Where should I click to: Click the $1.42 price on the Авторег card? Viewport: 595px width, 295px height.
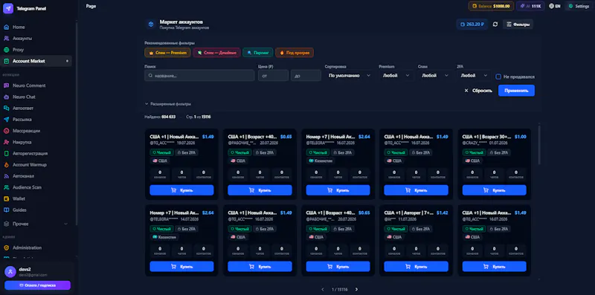tap(443, 213)
